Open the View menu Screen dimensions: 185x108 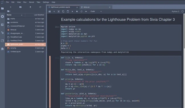19,2
